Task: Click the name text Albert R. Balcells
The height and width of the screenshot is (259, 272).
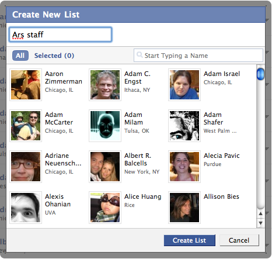Action: point(138,160)
